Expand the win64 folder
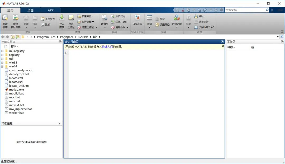 tap(2, 66)
